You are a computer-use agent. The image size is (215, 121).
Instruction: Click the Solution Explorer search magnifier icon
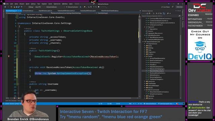pyautogui.click(x=179, y=16)
